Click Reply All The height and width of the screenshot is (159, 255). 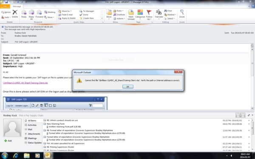click(x=31, y=14)
